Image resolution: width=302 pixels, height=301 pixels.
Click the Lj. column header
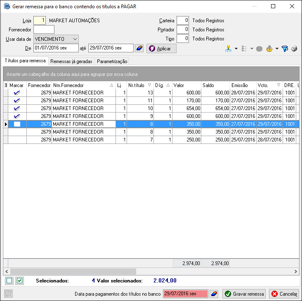click(121, 85)
